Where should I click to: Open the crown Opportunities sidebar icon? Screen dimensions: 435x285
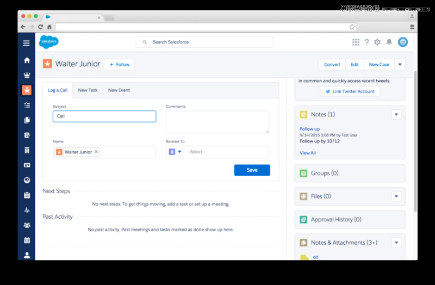click(27, 75)
